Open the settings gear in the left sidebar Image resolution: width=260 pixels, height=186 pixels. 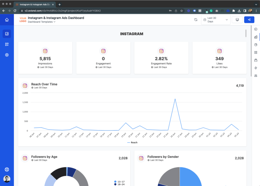(x=7, y=55)
